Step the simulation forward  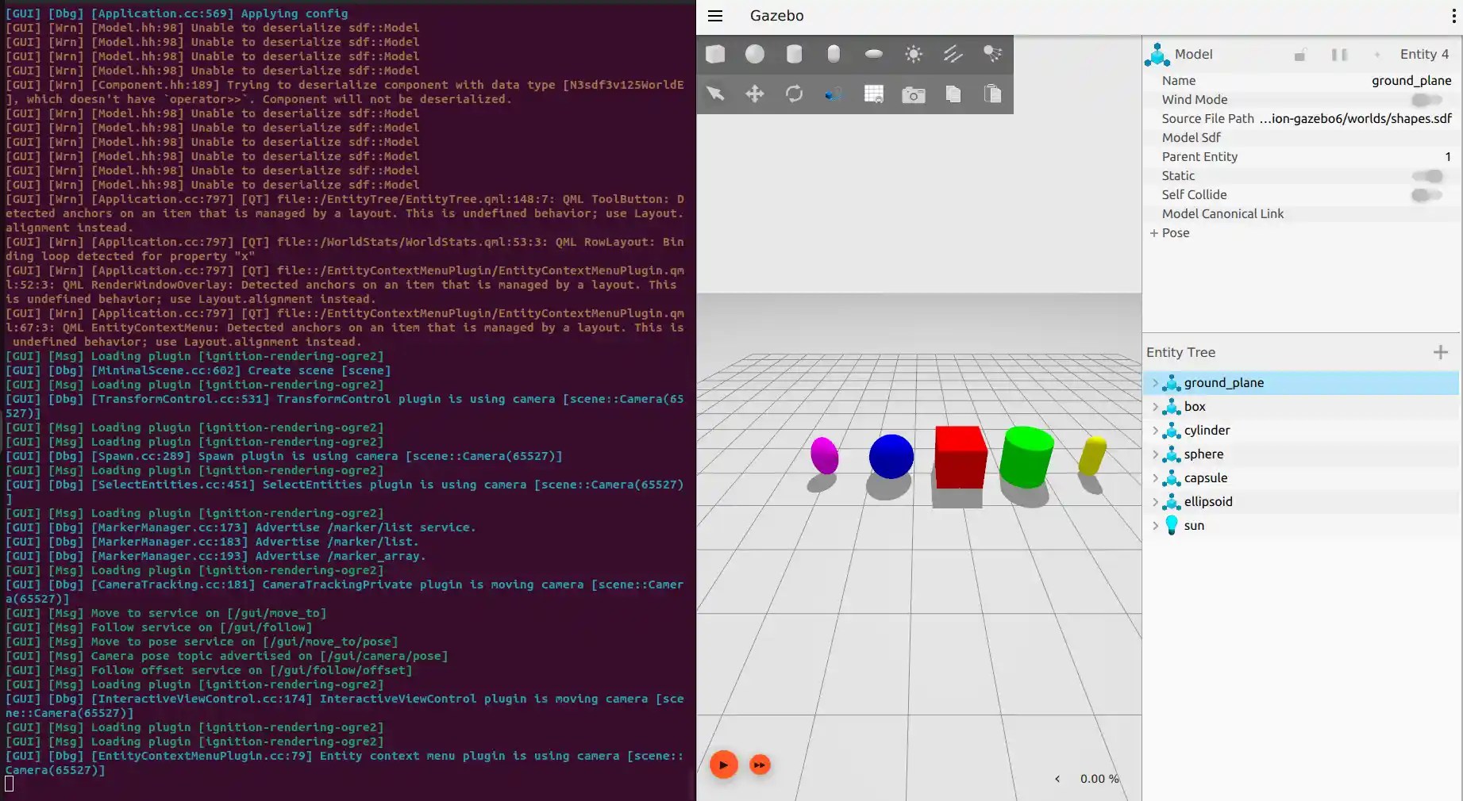pos(760,765)
